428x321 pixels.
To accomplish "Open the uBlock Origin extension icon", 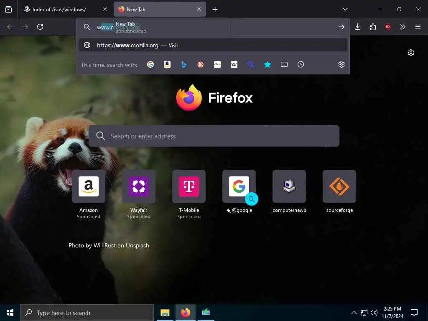I will pos(387,27).
